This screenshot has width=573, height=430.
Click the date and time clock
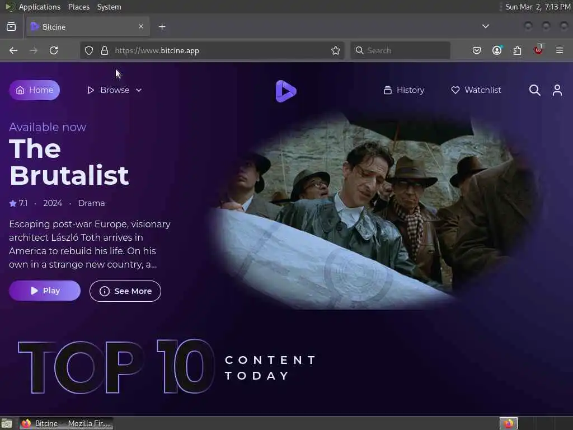pos(538,7)
